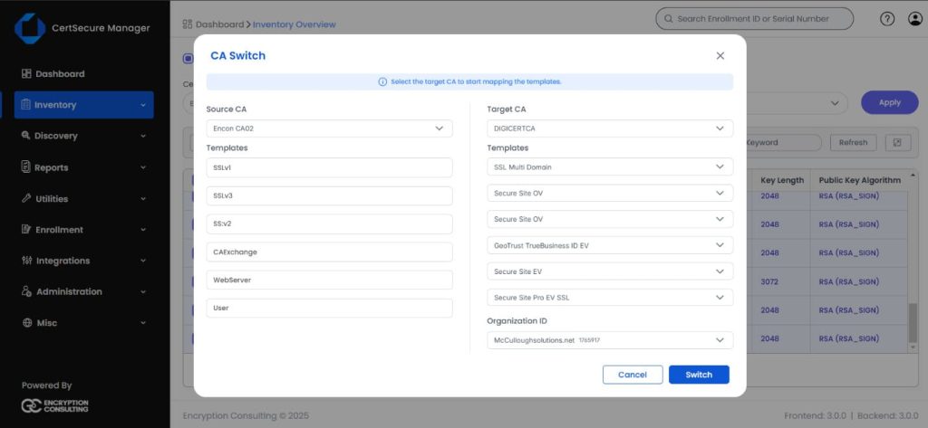
Task: Click the Reports icon in sidebar
Action: 26,167
